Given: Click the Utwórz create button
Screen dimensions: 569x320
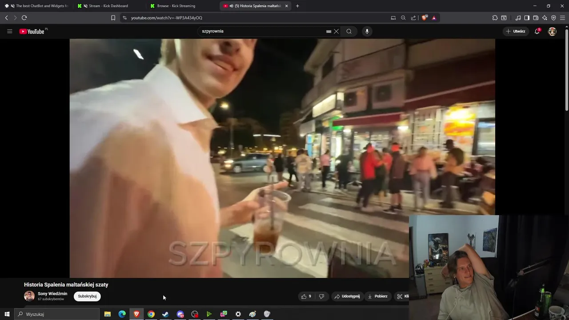Looking at the screenshot, I should pyautogui.click(x=516, y=31).
